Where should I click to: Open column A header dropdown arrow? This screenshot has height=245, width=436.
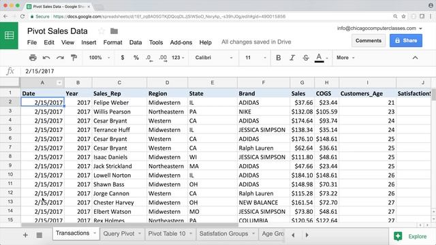(59, 83)
